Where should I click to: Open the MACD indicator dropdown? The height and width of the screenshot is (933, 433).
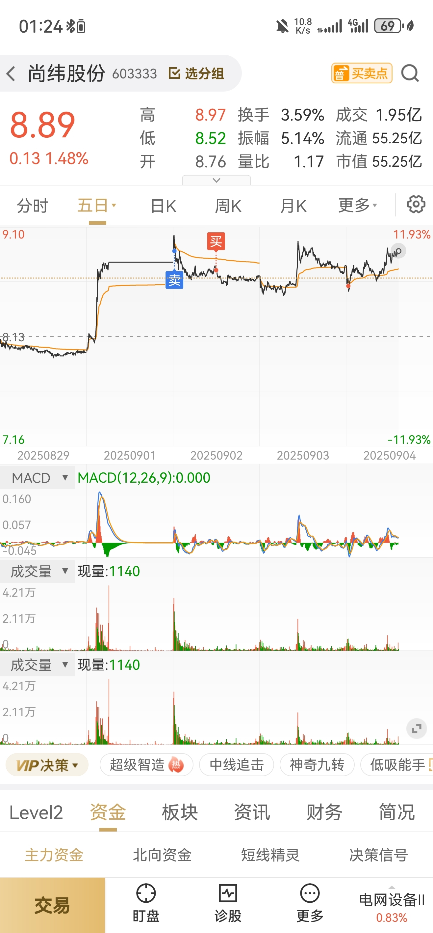[x=38, y=478]
